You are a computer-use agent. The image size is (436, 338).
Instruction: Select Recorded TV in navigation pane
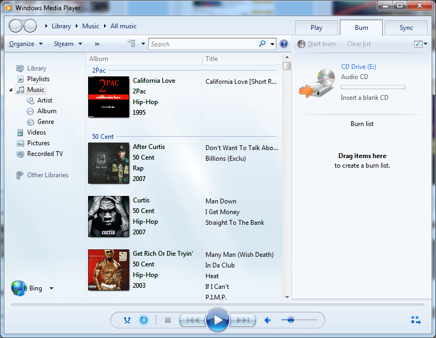[45, 154]
